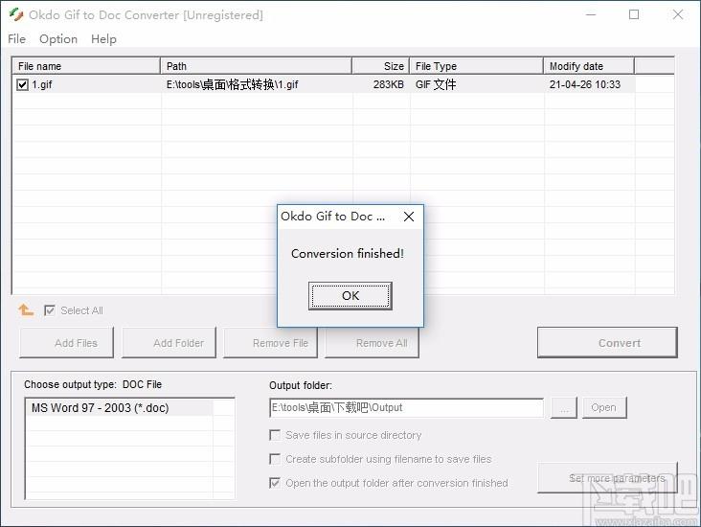Image resolution: width=701 pixels, height=527 pixels.
Task: Close the Okdo Gif to Doc Converter window
Action: point(678,14)
